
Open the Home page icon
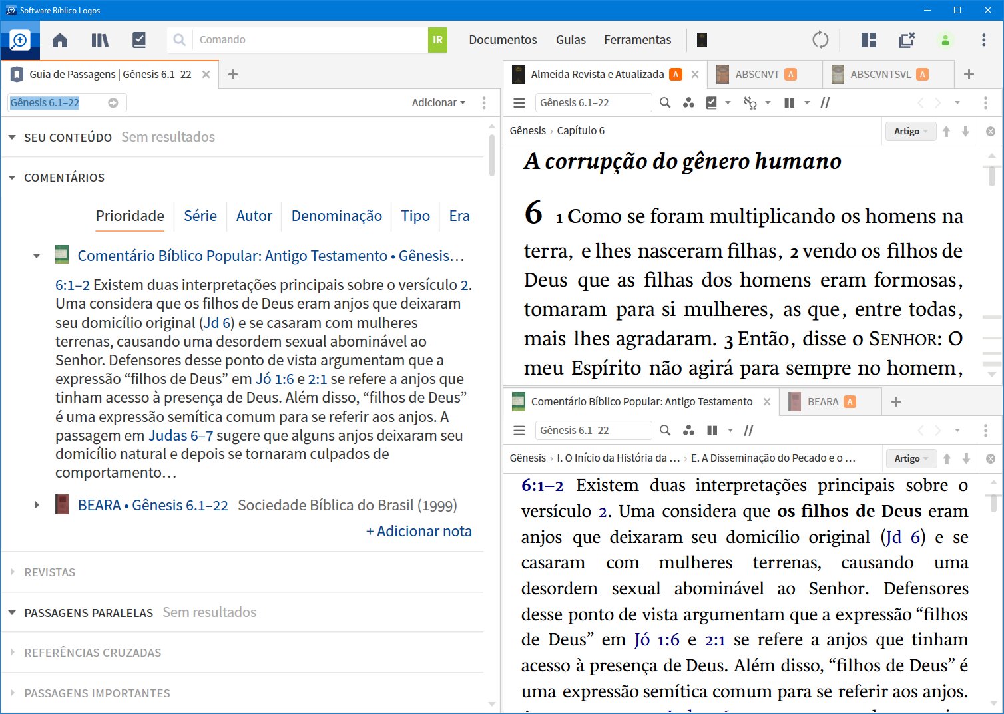60,40
